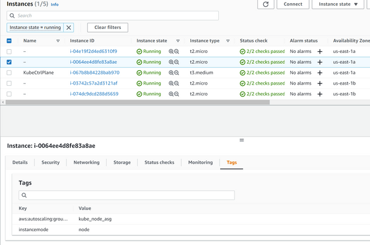The image size is (370, 245).
Task: Add alarm for KubeCtrlPlane instance
Action: tap(320, 73)
